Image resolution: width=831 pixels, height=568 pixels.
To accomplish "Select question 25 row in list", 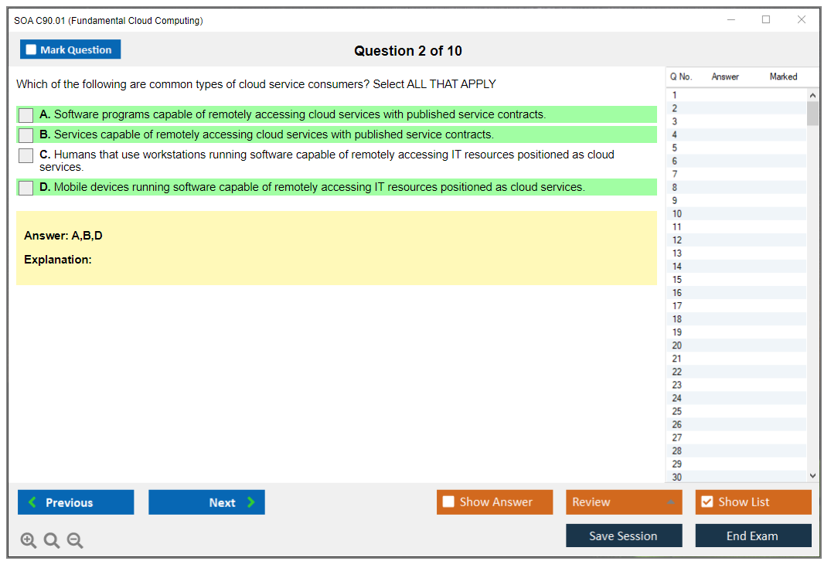I will 677,411.
